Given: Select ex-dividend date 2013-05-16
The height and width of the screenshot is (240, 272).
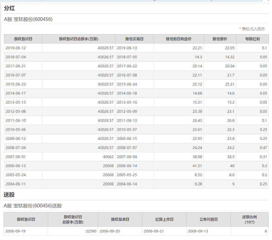Looking at the screenshot, I should 127,102.
